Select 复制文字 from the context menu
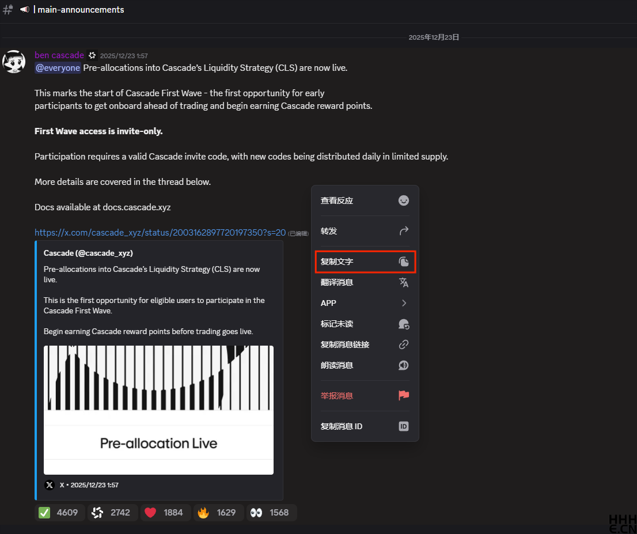This screenshot has height=534, width=637. pos(365,262)
